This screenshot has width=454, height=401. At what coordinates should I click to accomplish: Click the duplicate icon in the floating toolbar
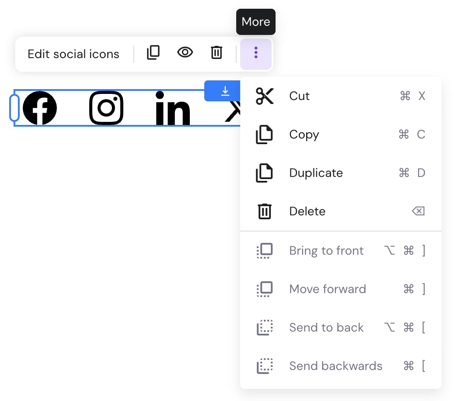click(x=153, y=52)
